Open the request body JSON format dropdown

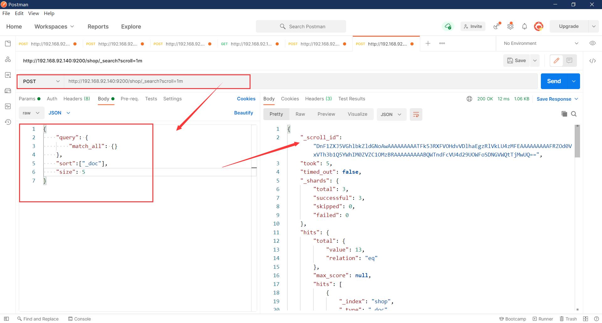click(59, 113)
